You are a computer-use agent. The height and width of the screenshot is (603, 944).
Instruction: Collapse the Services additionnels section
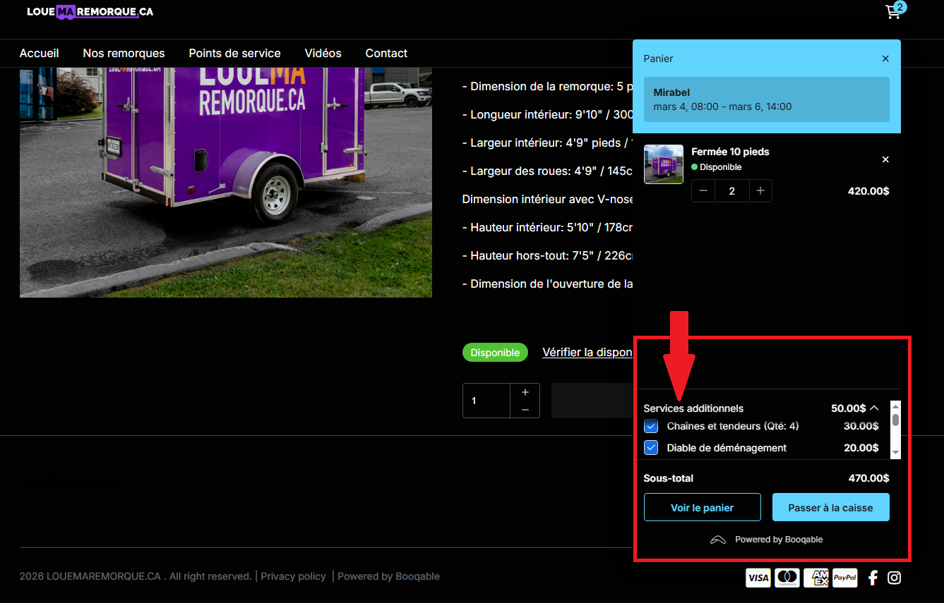pos(874,408)
